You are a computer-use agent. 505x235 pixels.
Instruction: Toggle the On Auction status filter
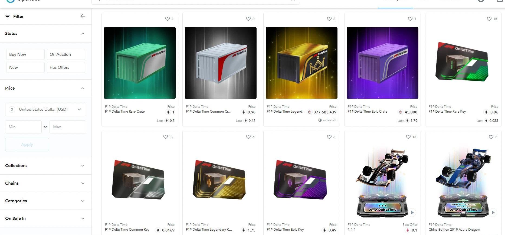click(x=66, y=54)
